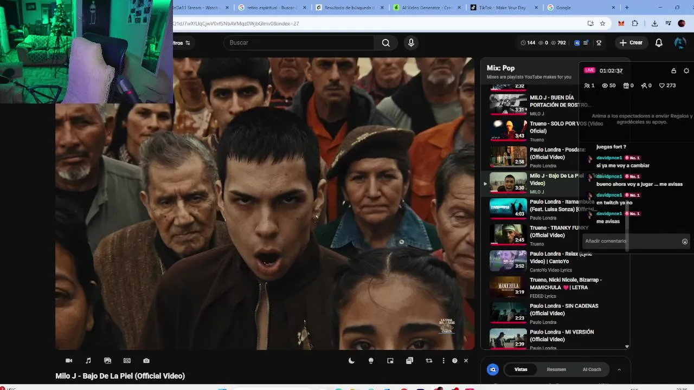Click the video camera icon below the player
The image size is (694, 390).
click(x=69, y=361)
